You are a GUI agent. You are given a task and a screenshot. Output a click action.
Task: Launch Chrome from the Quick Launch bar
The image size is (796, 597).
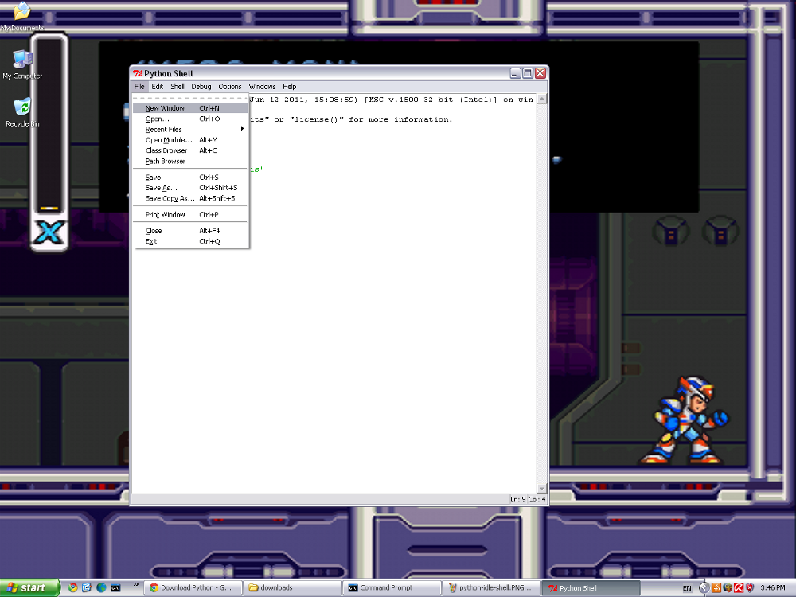click(73, 587)
